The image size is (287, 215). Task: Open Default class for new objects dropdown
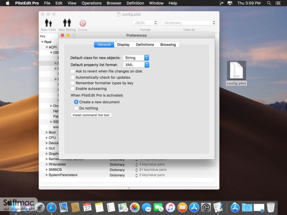tap(136, 58)
